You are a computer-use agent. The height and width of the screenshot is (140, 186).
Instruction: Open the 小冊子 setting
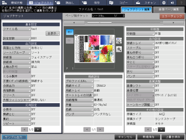coord(17,109)
